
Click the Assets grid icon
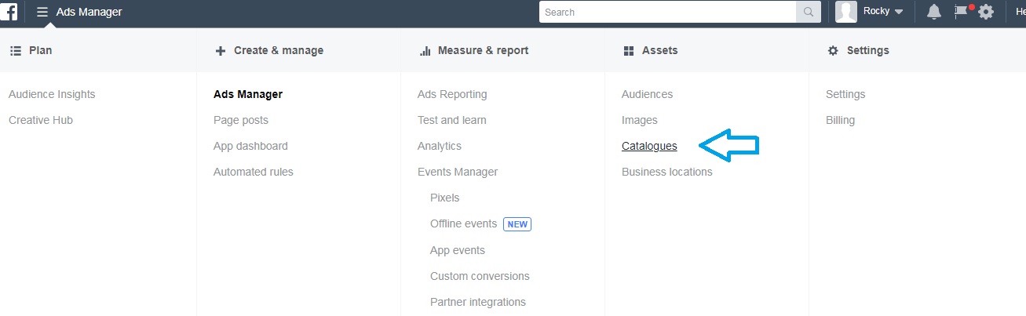tap(628, 50)
